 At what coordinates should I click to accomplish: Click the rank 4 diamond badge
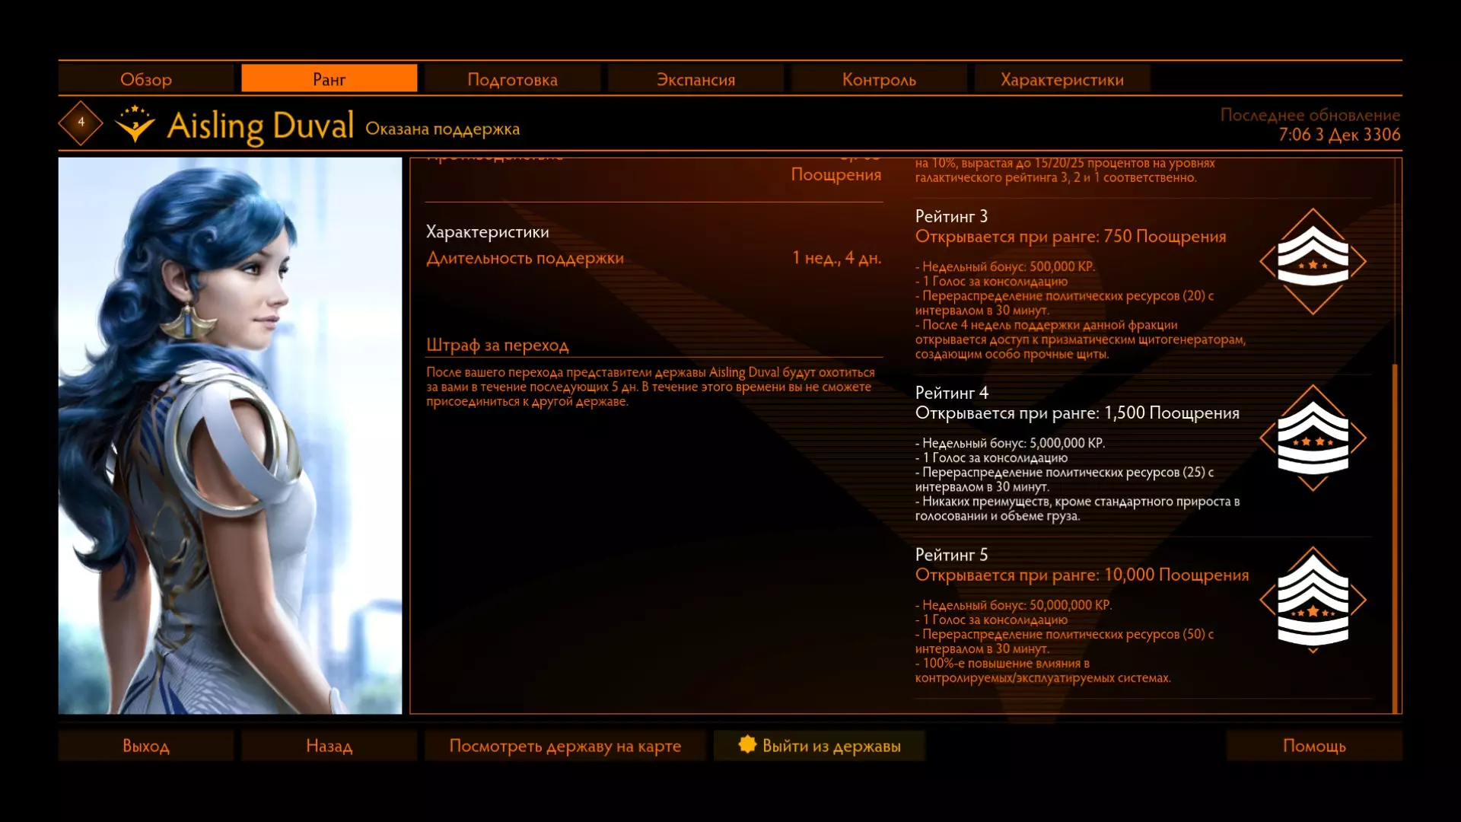pos(81,123)
